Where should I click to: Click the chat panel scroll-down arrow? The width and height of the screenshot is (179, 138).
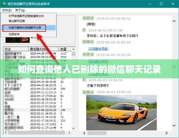[x=174, y=125]
